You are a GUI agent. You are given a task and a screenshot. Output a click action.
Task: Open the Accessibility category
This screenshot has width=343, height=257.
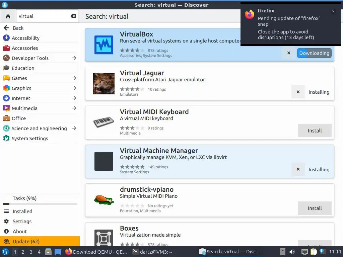(x=40, y=38)
